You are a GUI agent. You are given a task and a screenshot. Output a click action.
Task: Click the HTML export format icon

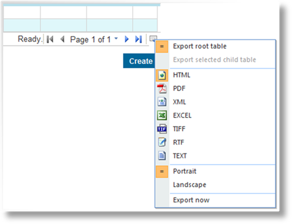(x=162, y=75)
